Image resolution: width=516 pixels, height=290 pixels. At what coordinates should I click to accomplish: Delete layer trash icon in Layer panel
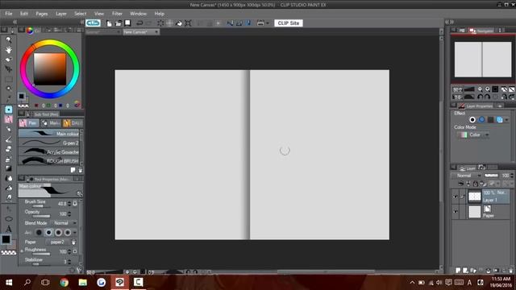(510, 271)
